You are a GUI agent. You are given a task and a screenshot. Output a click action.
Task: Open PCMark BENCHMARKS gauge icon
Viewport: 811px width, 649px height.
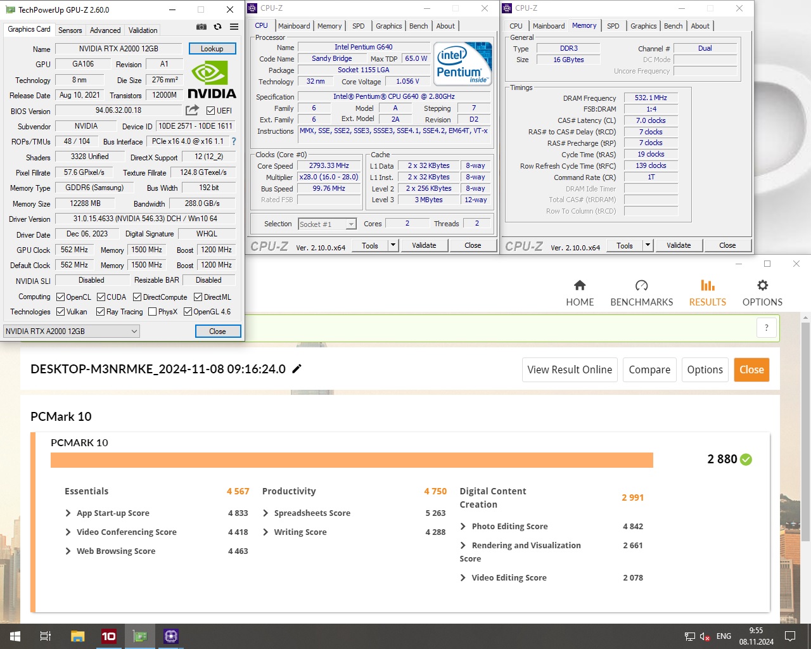[641, 285]
